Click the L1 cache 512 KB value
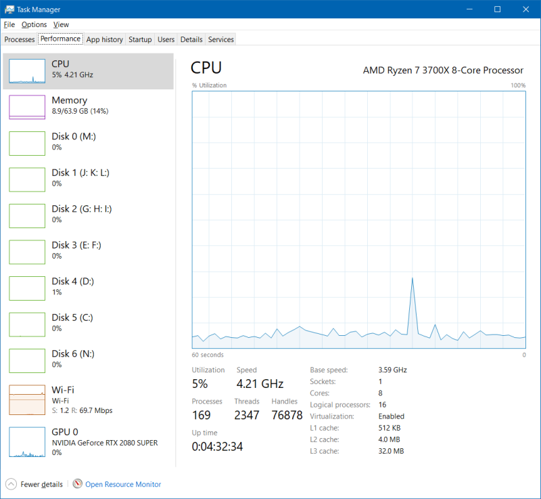This screenshot has height=499, width=541. click(x=390, y=428)
